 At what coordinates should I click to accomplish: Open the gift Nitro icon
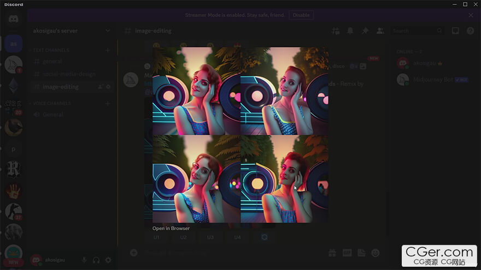pos(332,253)
